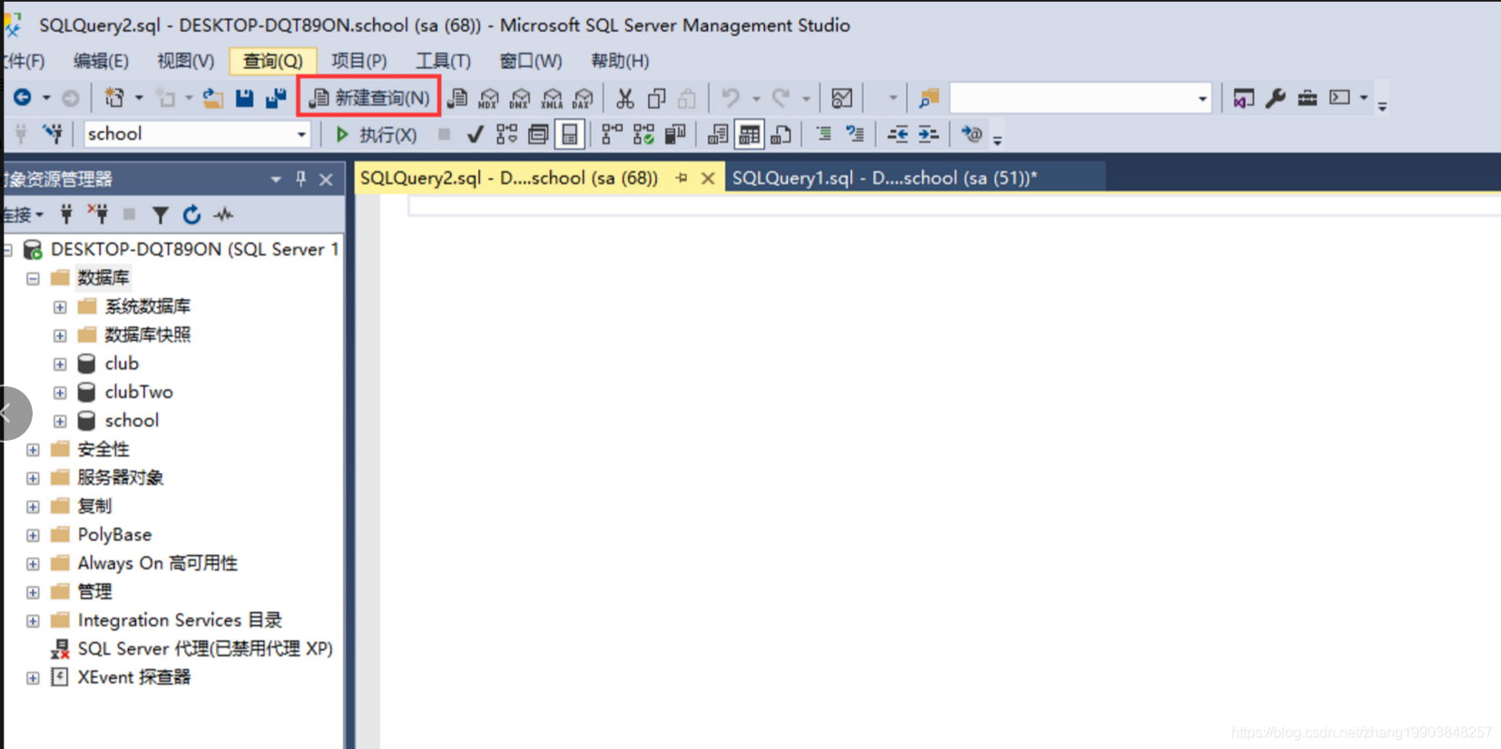Click the activity monitor icon

click(x=842, y=98)
